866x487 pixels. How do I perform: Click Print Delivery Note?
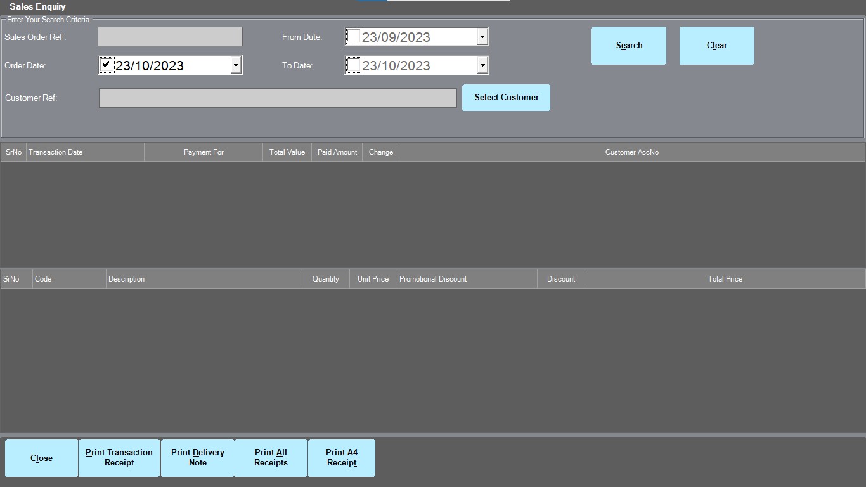[197, 457]
